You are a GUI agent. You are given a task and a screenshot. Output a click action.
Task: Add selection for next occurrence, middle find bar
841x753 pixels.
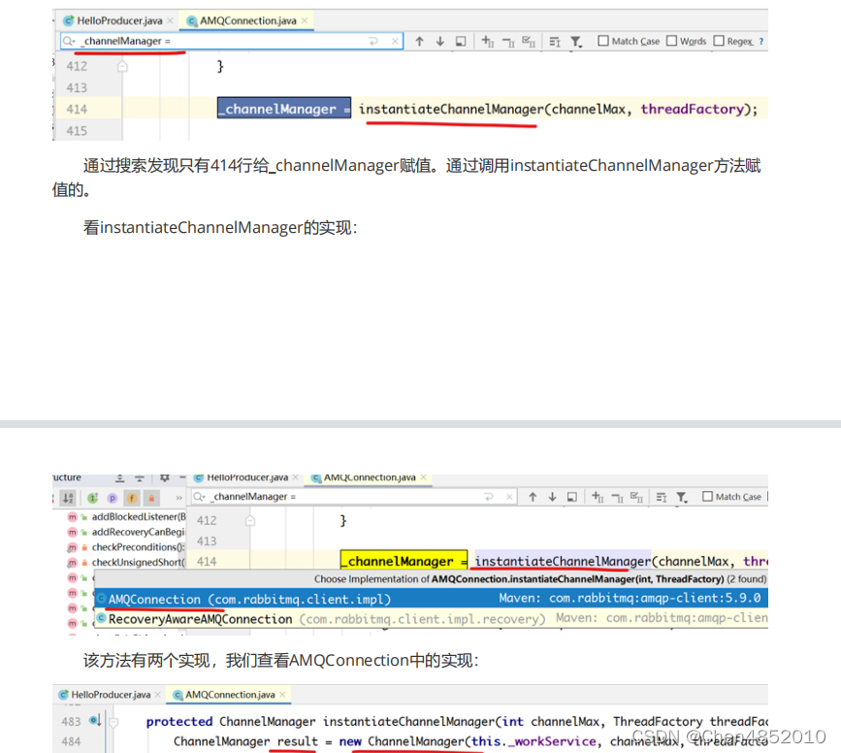pos(598,497)
